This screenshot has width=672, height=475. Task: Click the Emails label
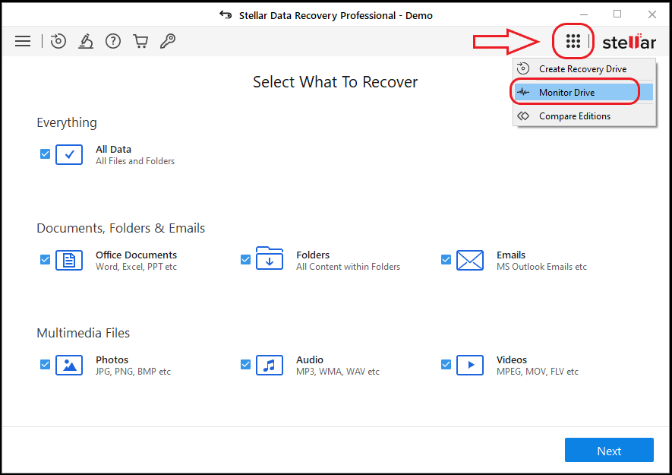[x=511, y=255]
